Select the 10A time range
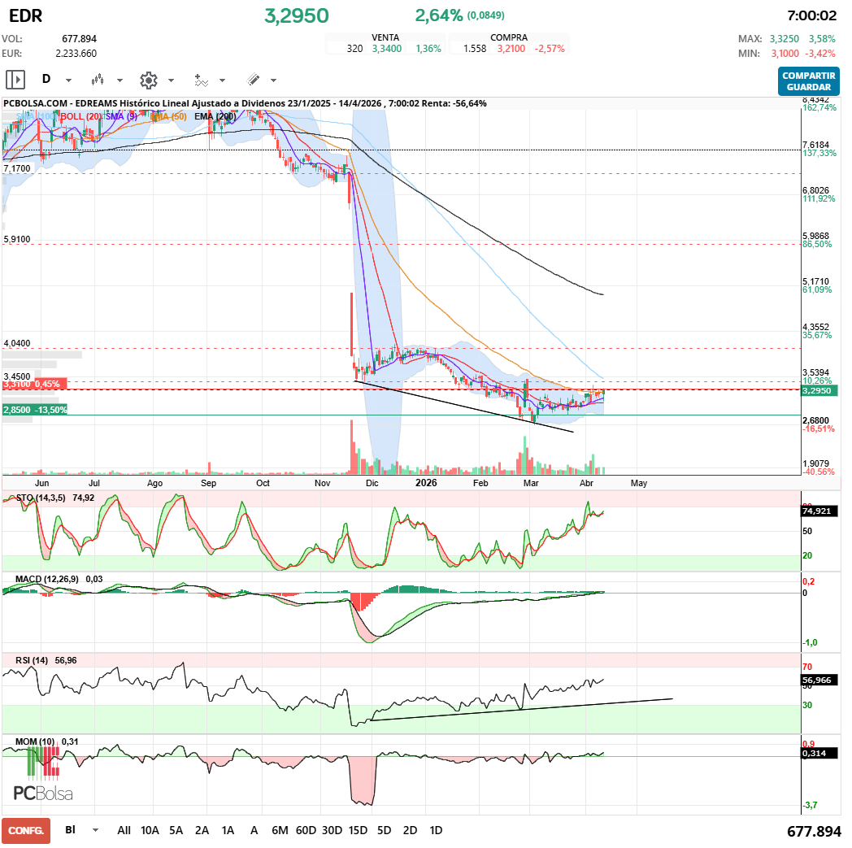 [x=150, y=830]
